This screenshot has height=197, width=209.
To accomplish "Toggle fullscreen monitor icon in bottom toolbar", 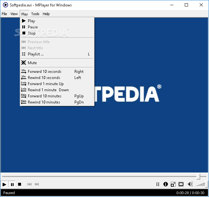I will coord(181,184).
